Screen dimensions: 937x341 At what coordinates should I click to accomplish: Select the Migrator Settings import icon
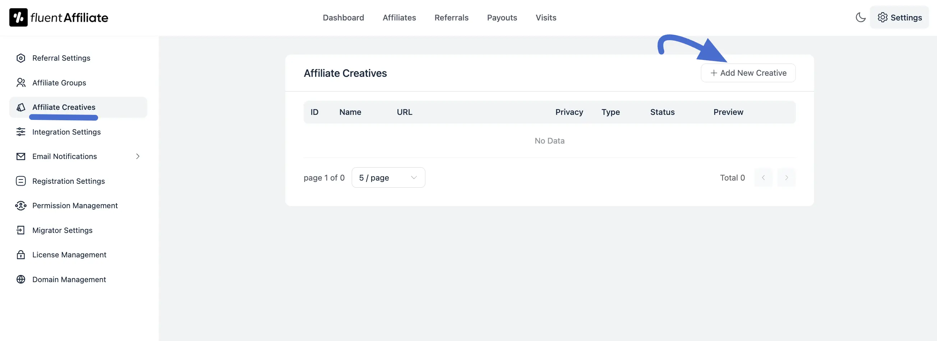coord(21,230)
